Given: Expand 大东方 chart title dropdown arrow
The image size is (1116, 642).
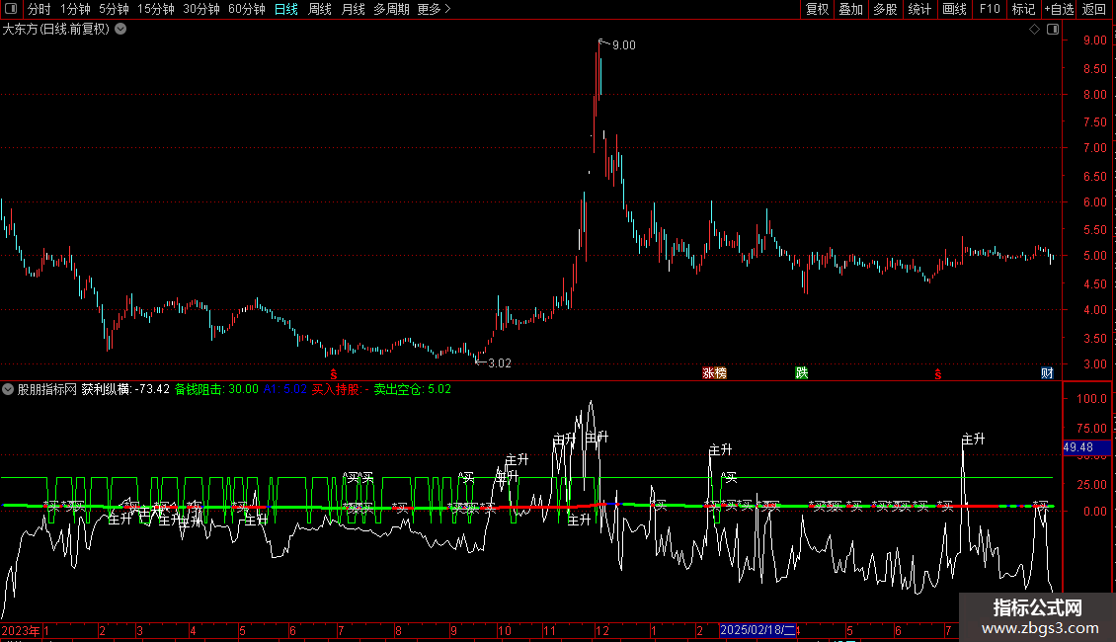Looking at the screenshot, I should coord(121,30).
